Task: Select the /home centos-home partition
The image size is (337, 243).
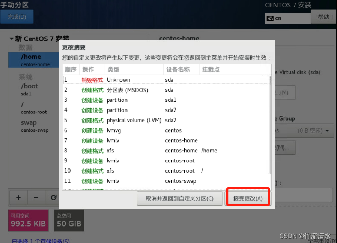Action: pos(33,60)
